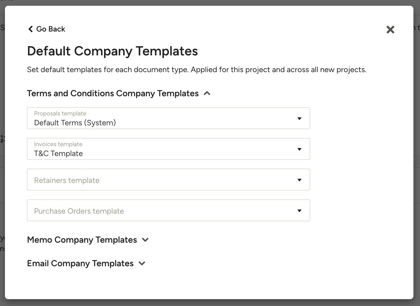Screen dimensions: 420x306
Task: Expand the Email Company Templates heading
Action: (80, 263)
